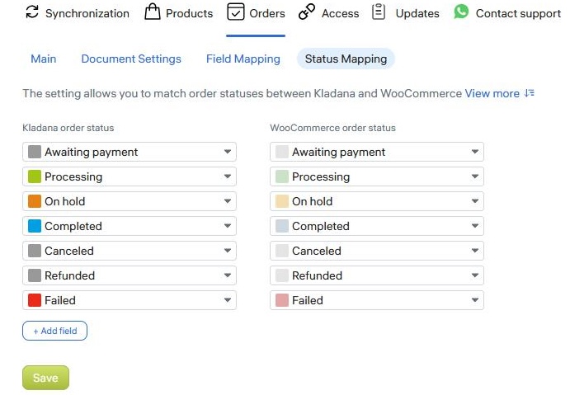The width and height of the screenshot is (570, 395).
Task: Open the Synchronization section
Action: click(78, 13)
